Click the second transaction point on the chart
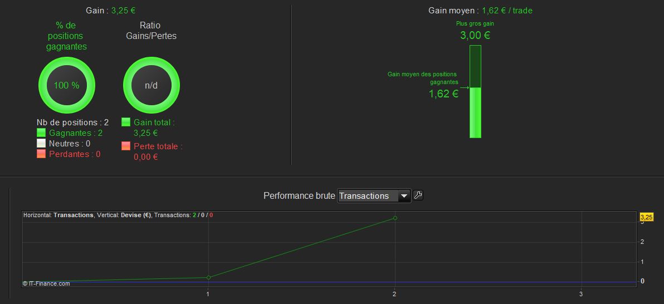Image resolution: width=664 pixels, height=304 pixels. pyautogui.click(x=395, y=218)
